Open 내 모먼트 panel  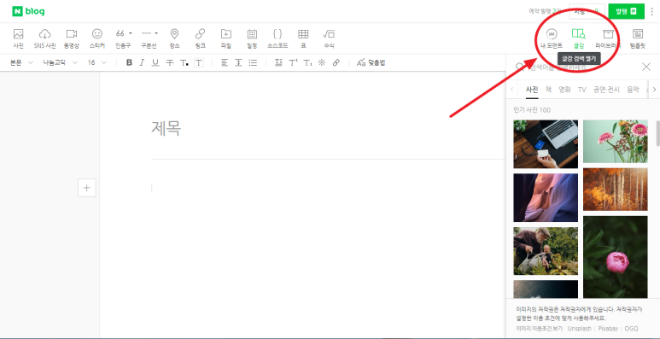[552, 38]
